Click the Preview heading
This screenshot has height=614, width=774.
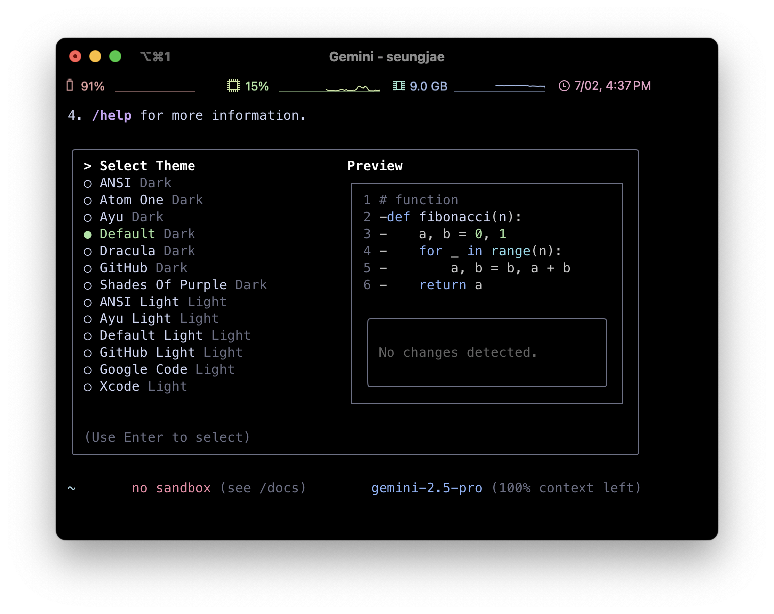[x=375, y=166]
